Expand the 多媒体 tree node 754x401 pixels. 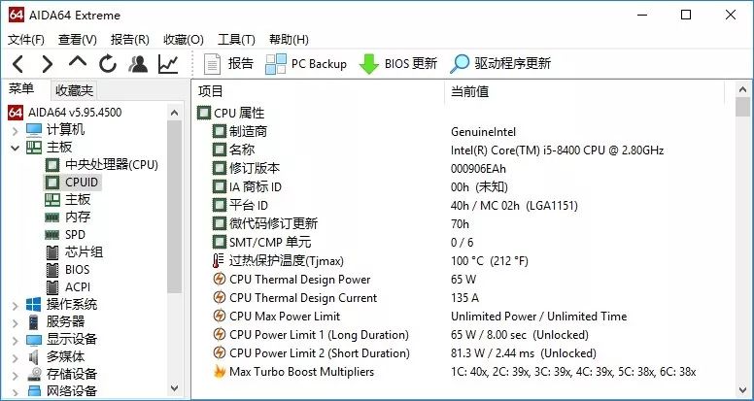(x=16, y=357)
